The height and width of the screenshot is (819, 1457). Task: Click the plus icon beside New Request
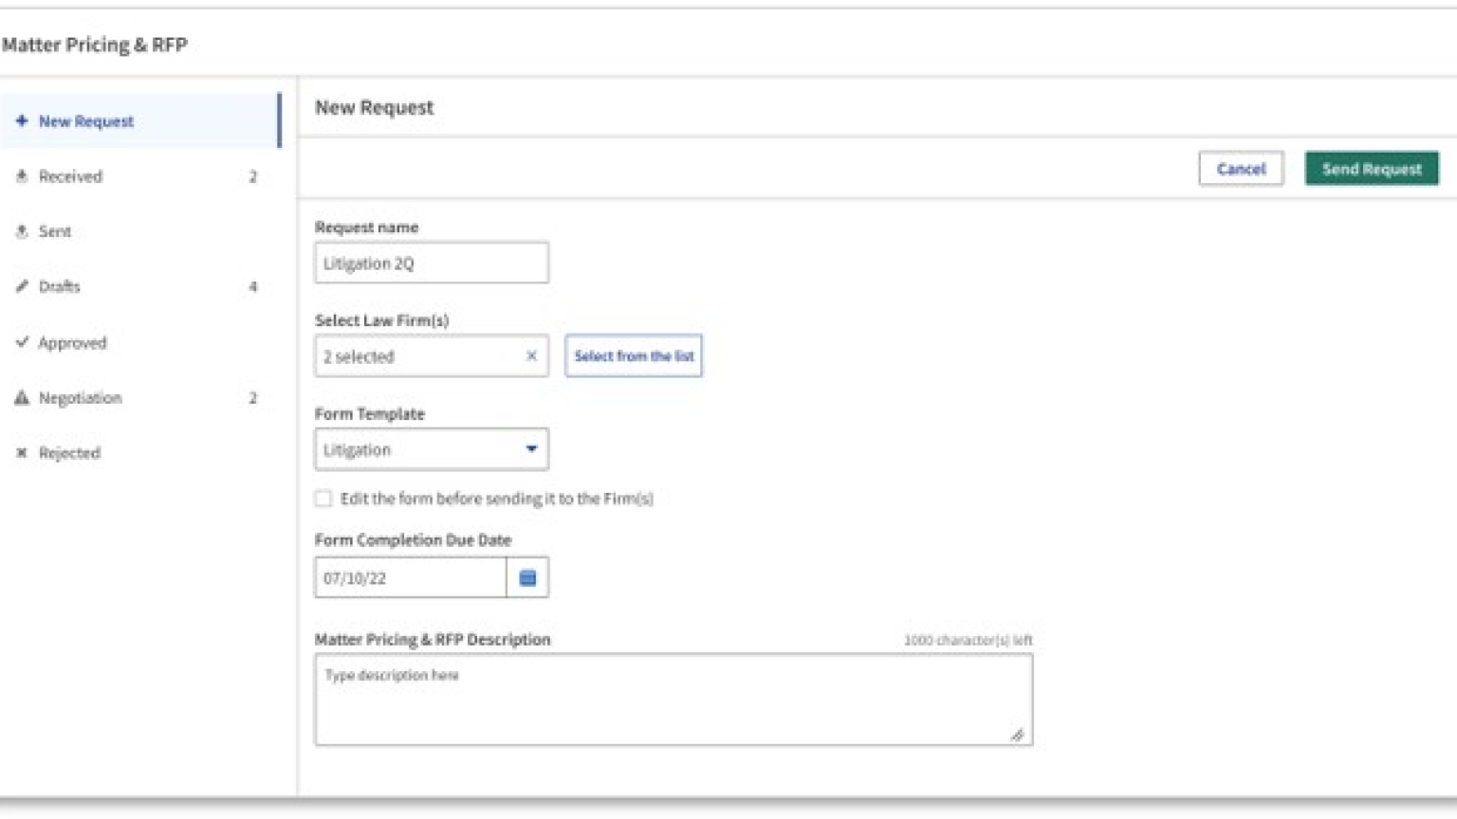point(22,121)
